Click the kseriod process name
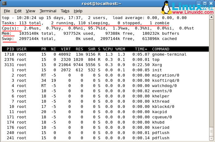 click(x=161, y=128)
